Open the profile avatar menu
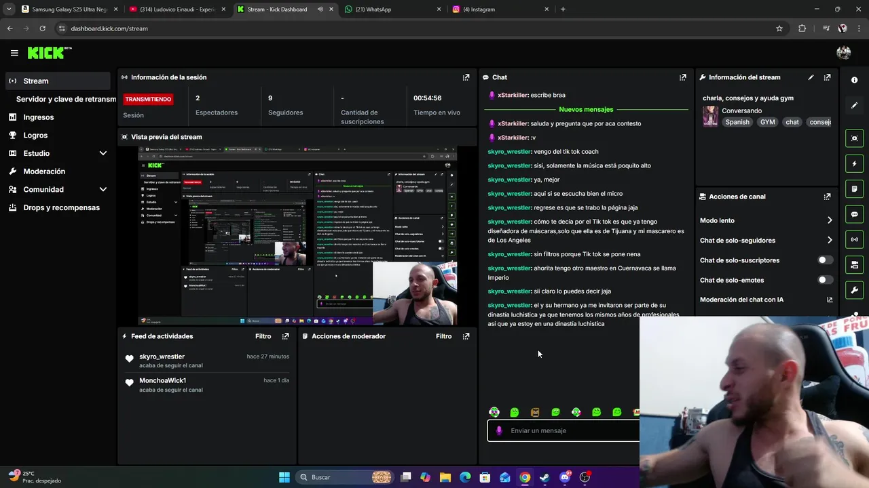This screenshot has width=869, height=488. coord(844,53)
